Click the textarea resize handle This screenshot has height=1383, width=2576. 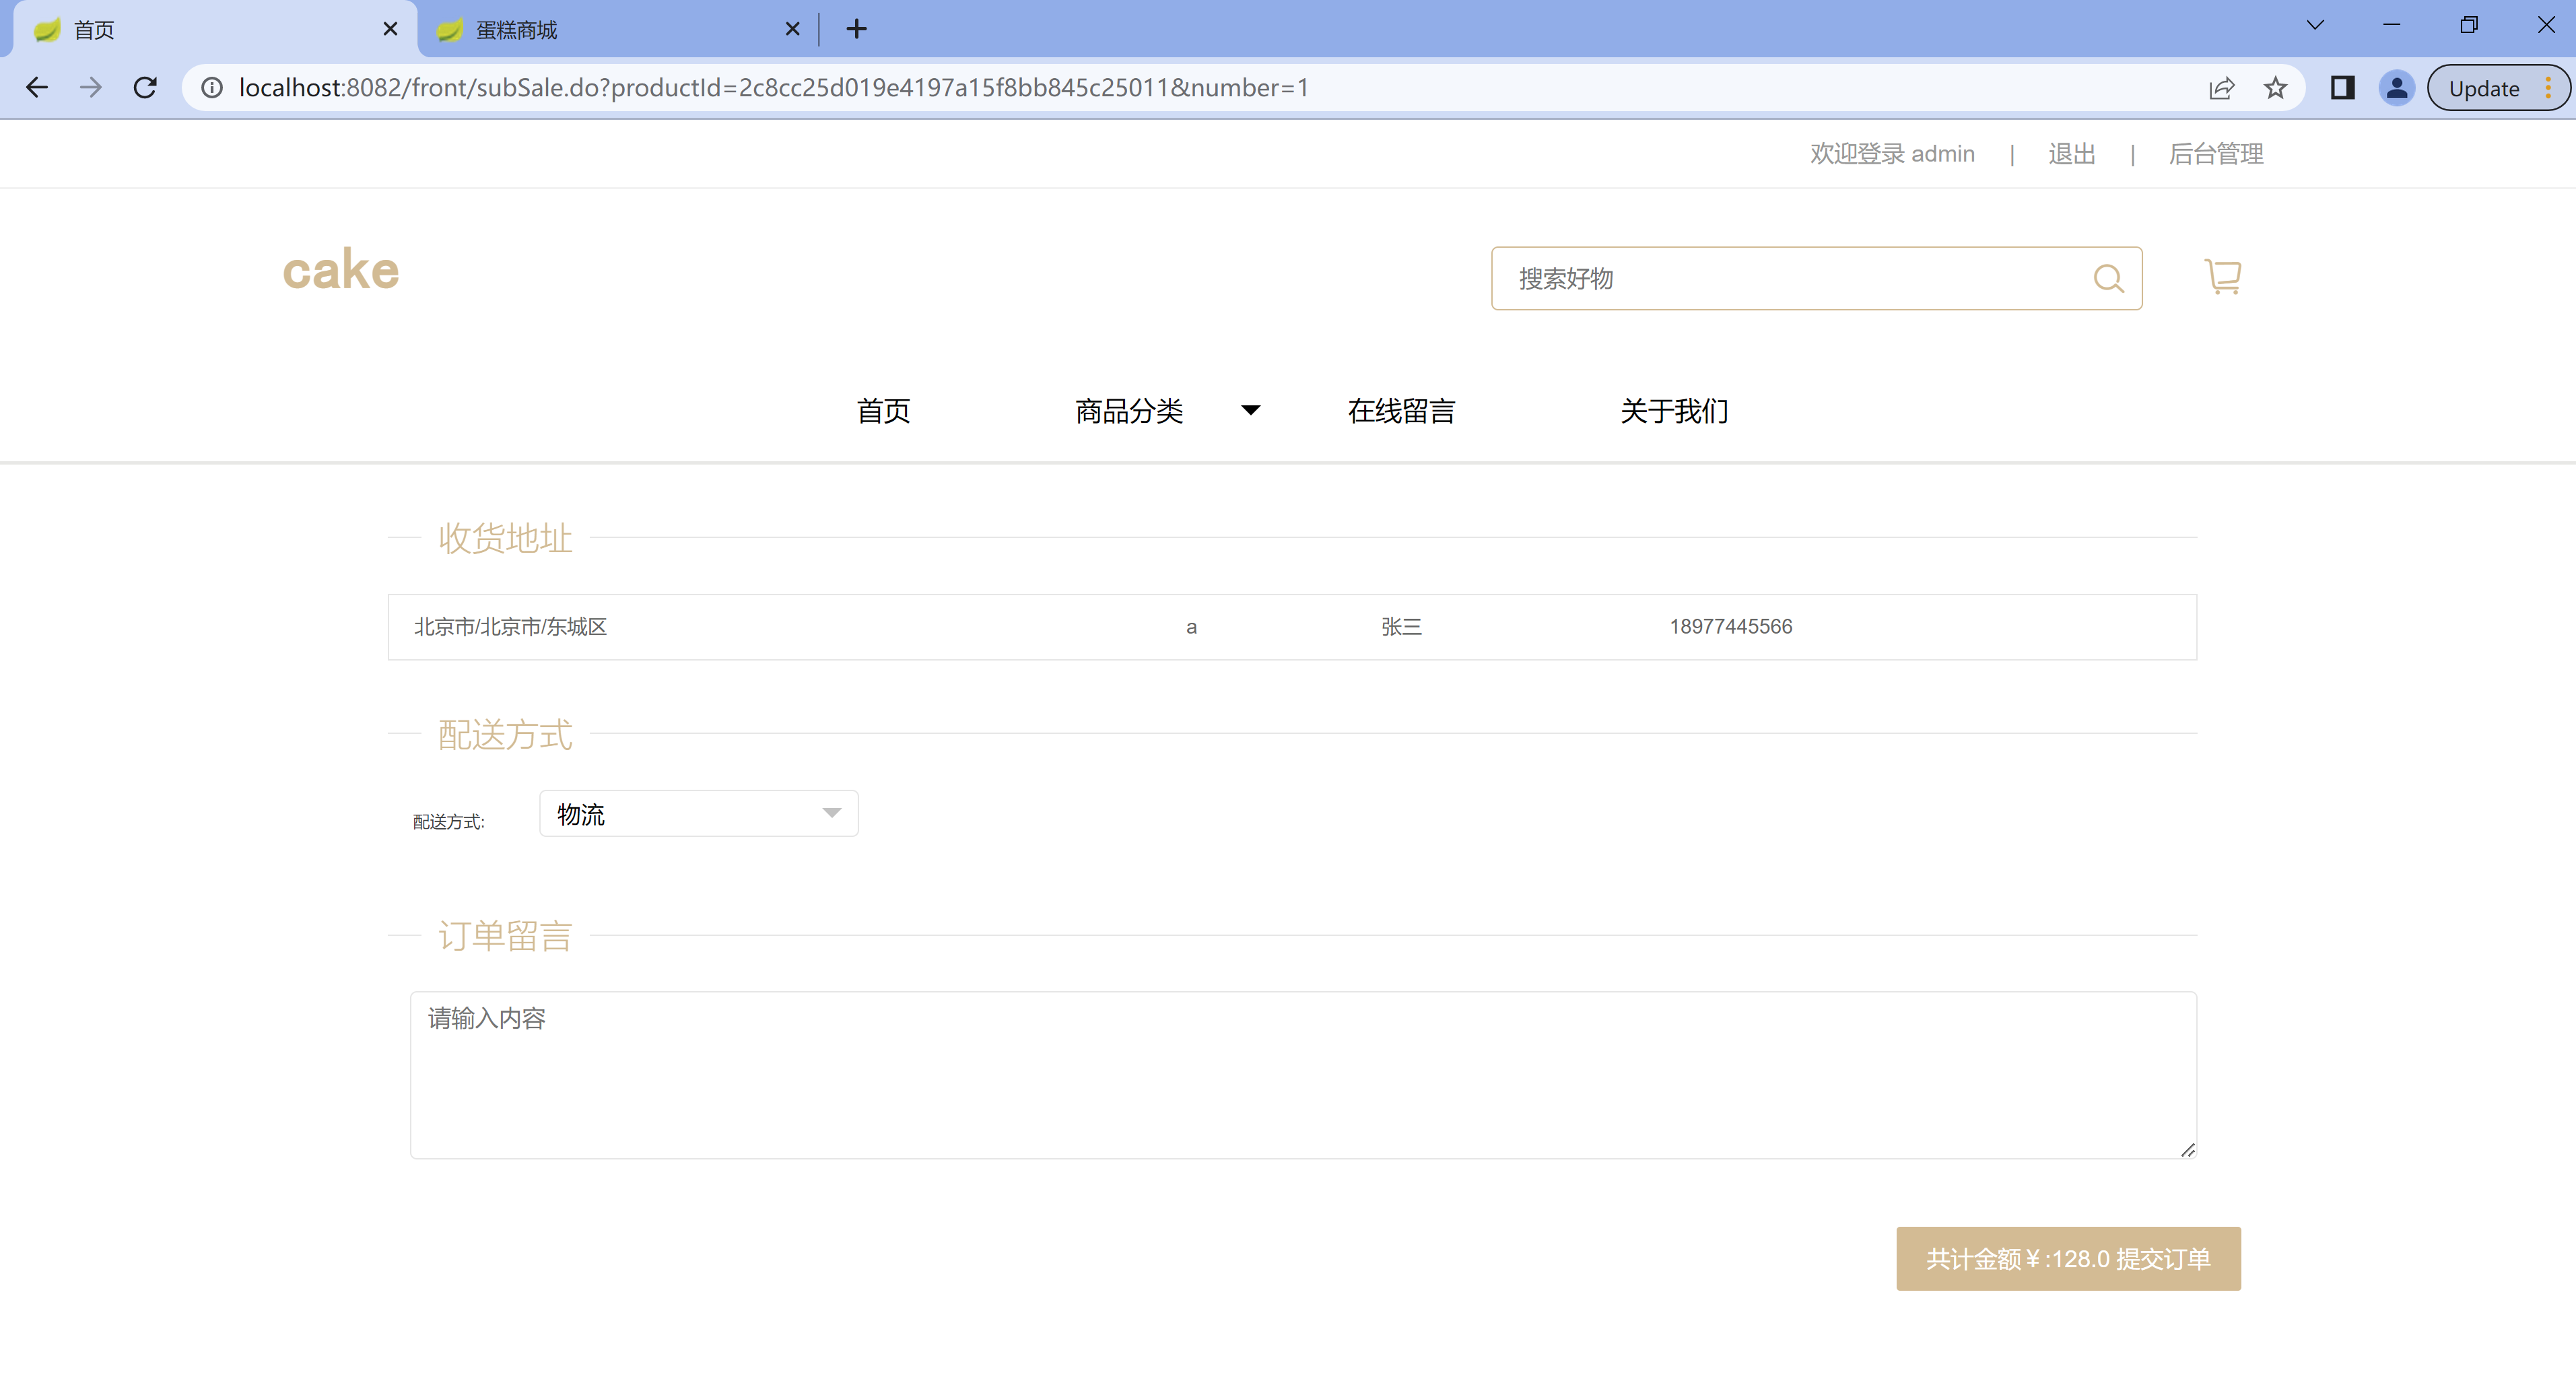[2187, 1150]
